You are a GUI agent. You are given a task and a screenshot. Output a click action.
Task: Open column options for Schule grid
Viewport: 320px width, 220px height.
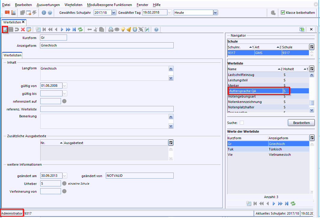[x=312, y=47]
